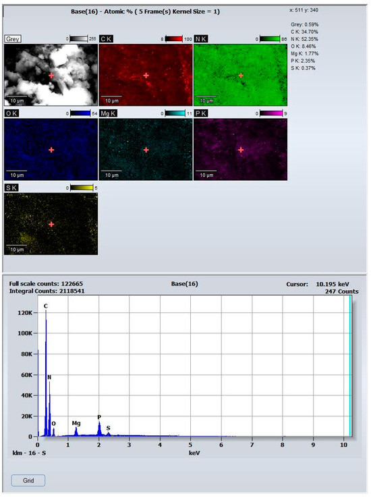371x498 pixels.
Task: Click the P peak label in spectrum
Action: [x=99, y=417]
